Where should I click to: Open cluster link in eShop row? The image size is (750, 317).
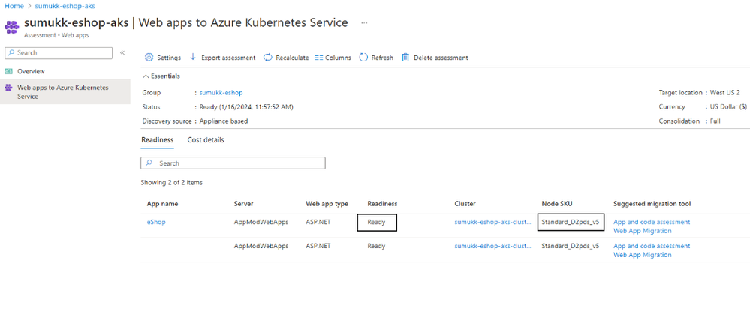[x=492, y=222]
